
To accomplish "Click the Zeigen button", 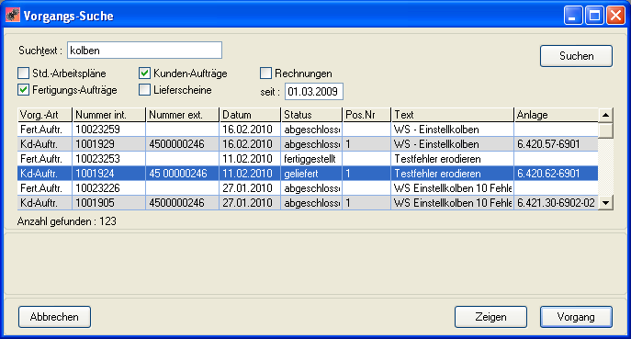I will (490, 317).
